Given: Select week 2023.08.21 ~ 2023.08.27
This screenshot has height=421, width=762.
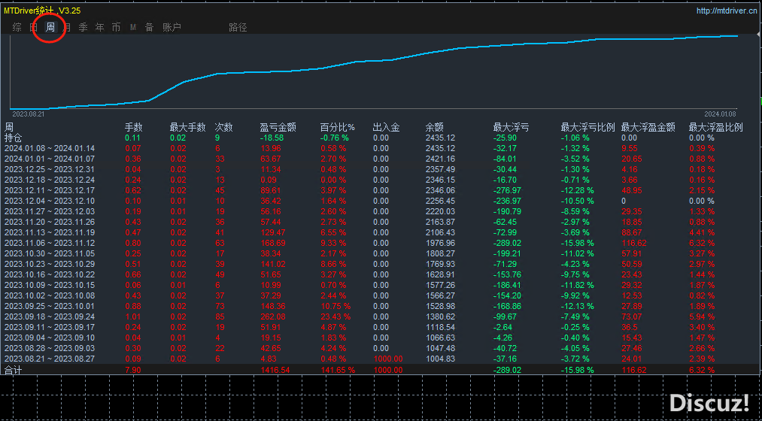Looking at the screenshot, I should point(50,359).
